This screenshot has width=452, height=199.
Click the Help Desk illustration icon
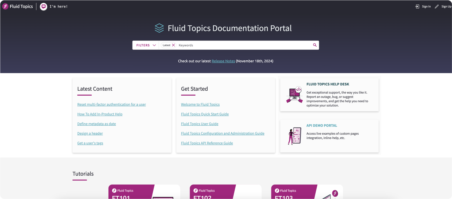click(295, 95)
